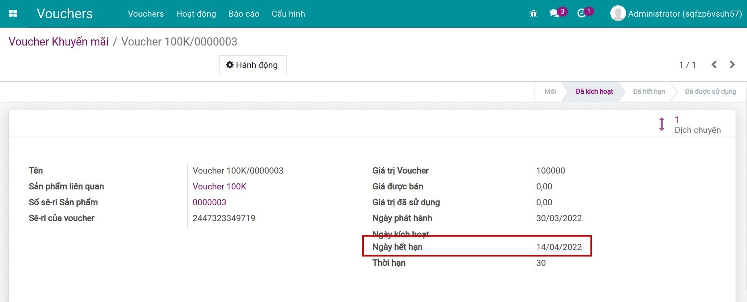
Task: Click the Dịch chuyển transfers arrow icon
Action: [662, 124]
